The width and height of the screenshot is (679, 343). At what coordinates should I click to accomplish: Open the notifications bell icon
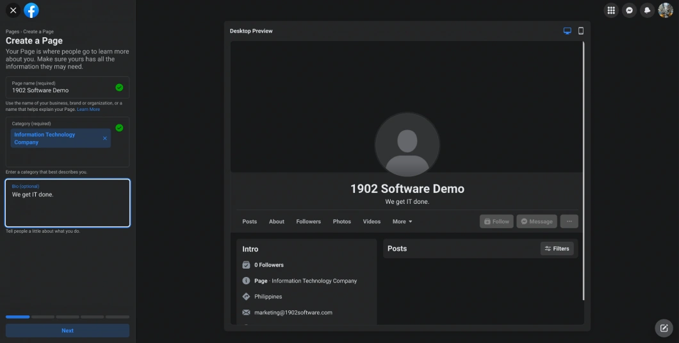648,10
